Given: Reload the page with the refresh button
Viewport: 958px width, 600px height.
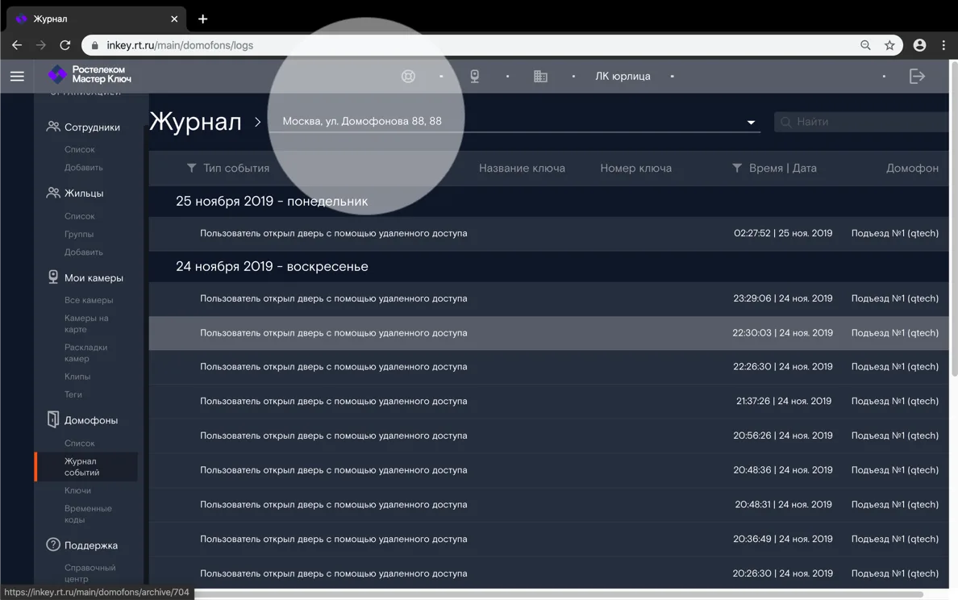Looking at the screenshot, I should tap(65, 45).
